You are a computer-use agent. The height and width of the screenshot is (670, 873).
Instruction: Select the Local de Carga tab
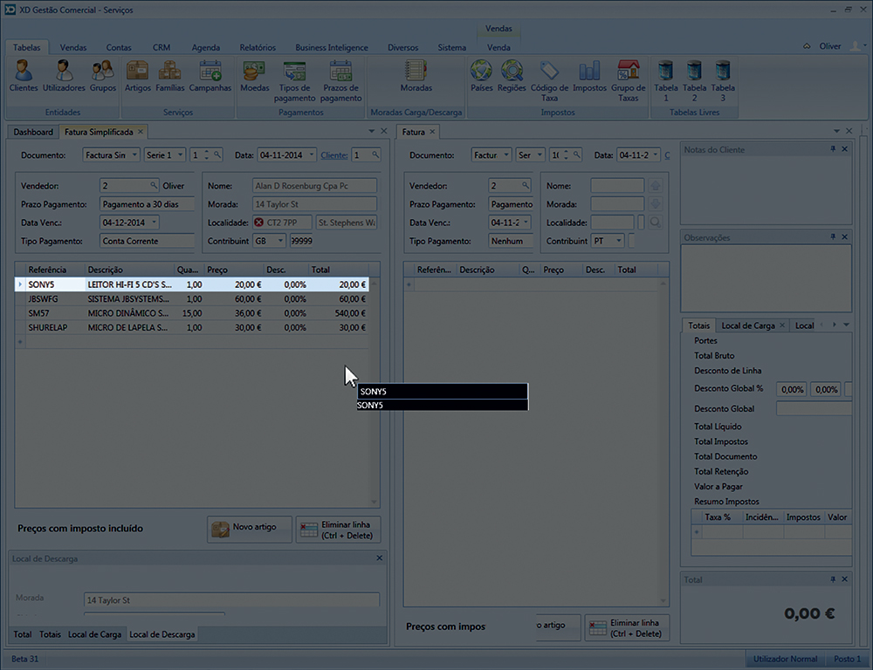coord(94,634)
